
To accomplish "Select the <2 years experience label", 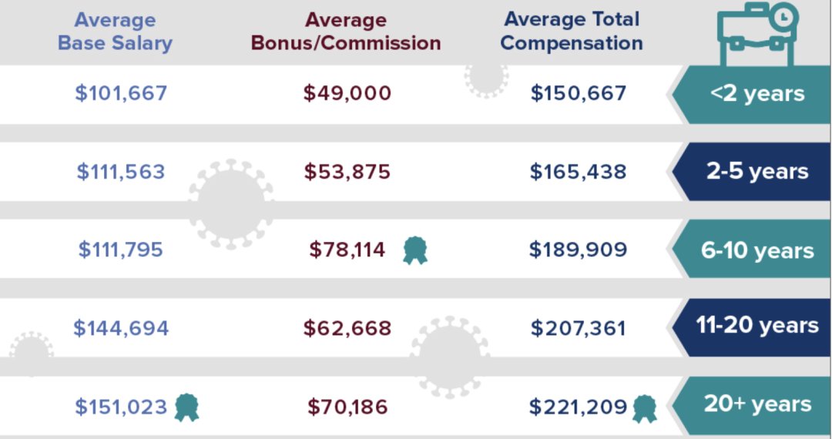I will (757, 94).
